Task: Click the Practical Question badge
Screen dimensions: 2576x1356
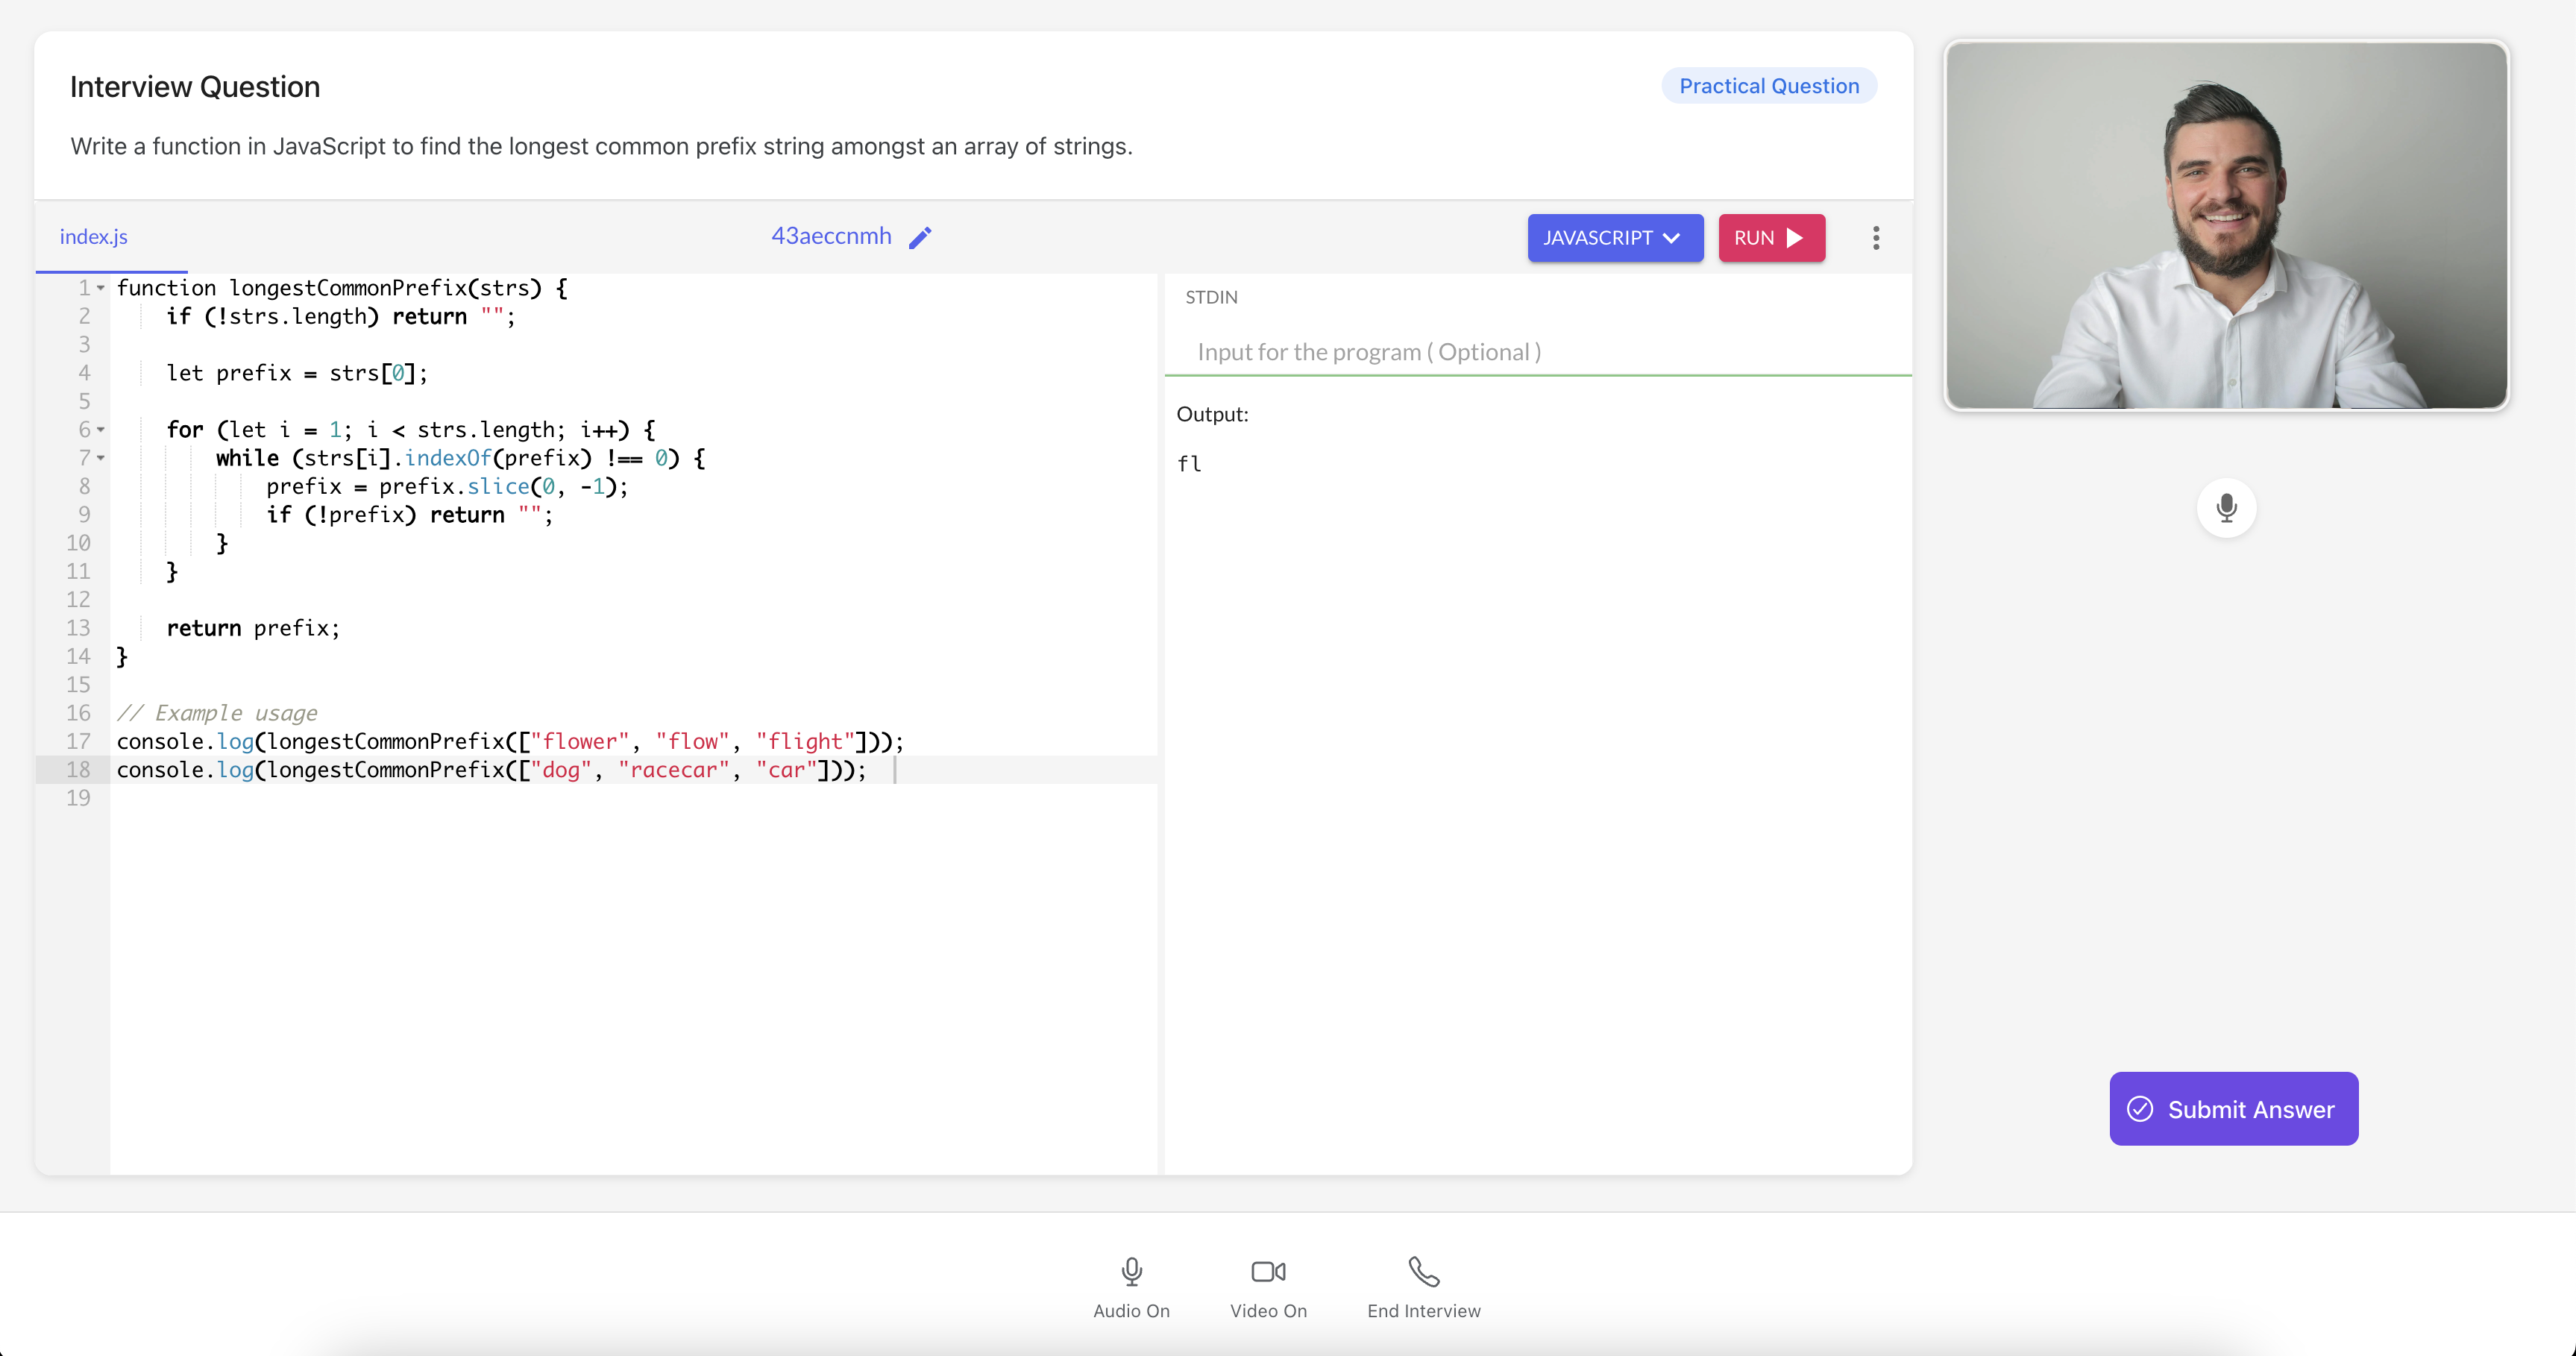Action: [1768, 86]
